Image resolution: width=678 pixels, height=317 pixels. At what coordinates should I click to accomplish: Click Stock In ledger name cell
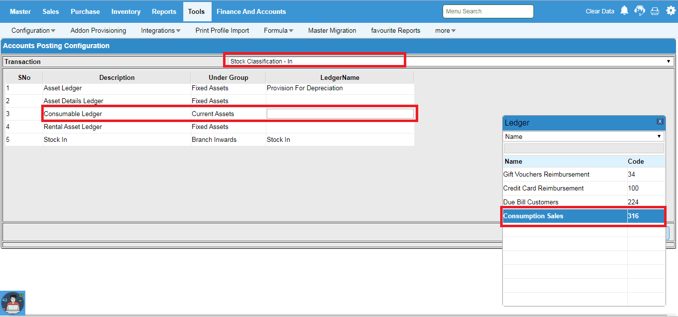point(340,140)
